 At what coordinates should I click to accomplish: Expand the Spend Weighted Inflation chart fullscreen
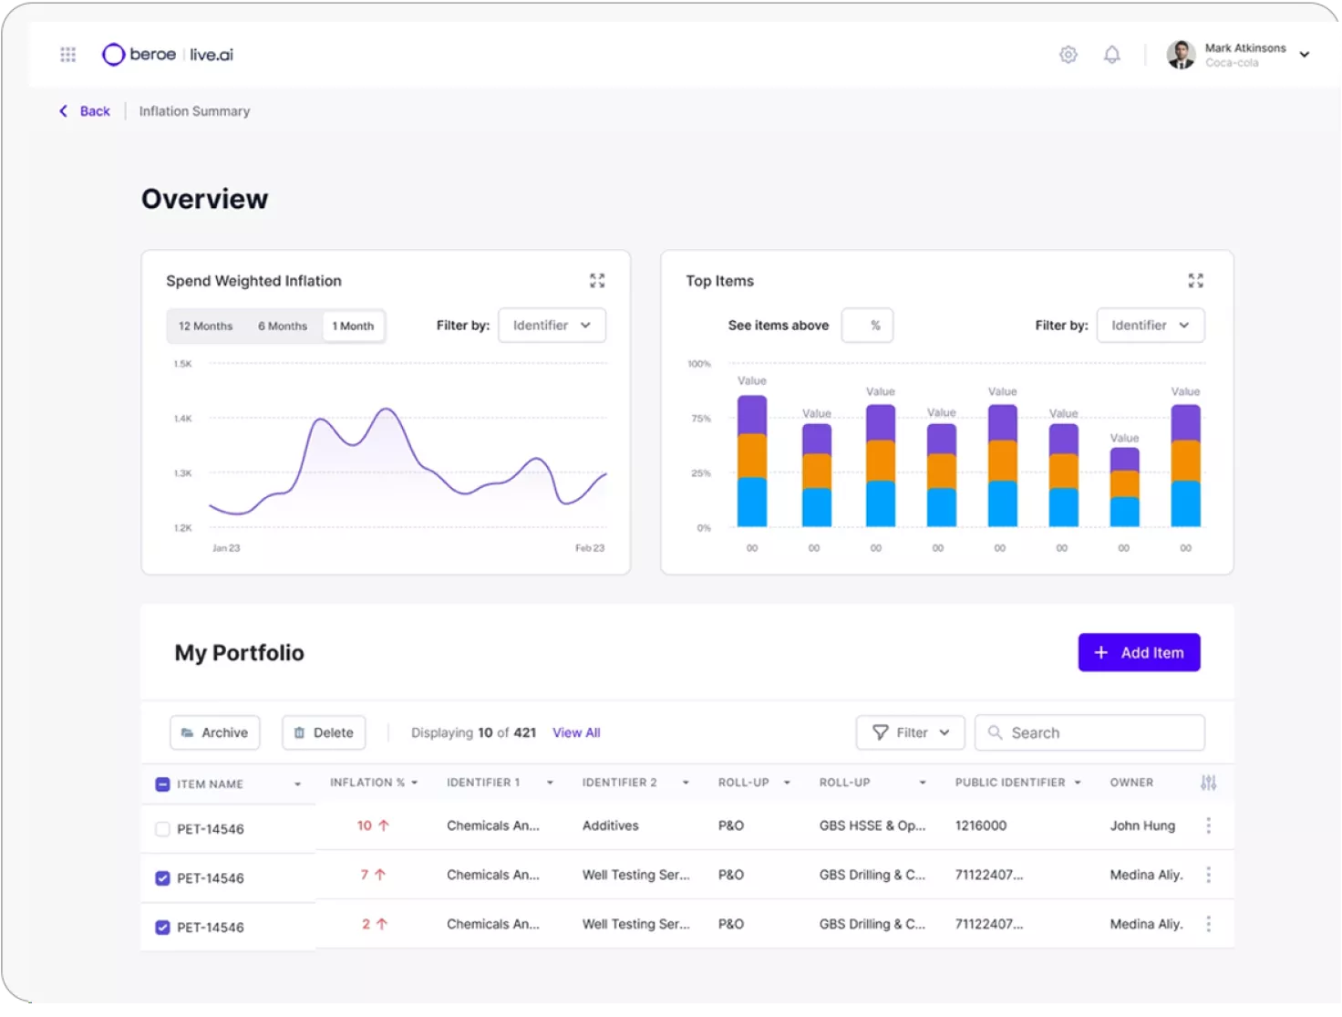(597, 280)
